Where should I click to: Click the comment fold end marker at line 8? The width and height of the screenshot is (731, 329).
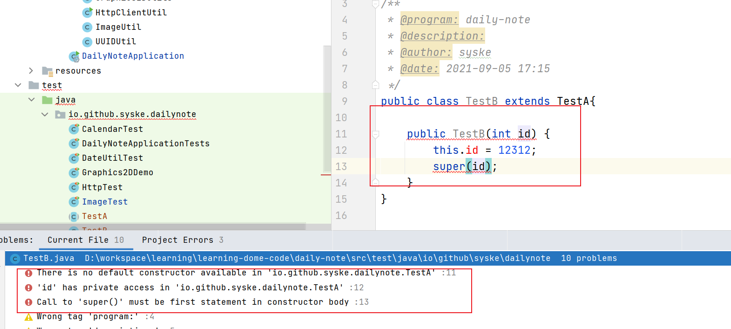(375, 85)
